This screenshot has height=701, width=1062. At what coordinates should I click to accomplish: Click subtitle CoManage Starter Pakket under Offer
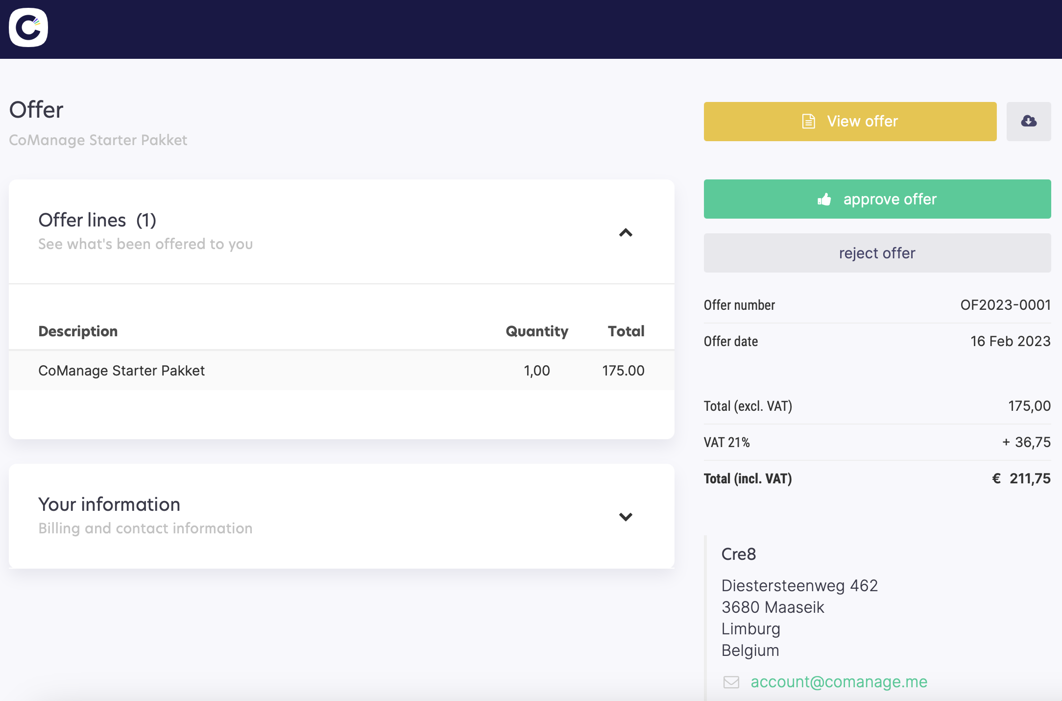point(98,140)
